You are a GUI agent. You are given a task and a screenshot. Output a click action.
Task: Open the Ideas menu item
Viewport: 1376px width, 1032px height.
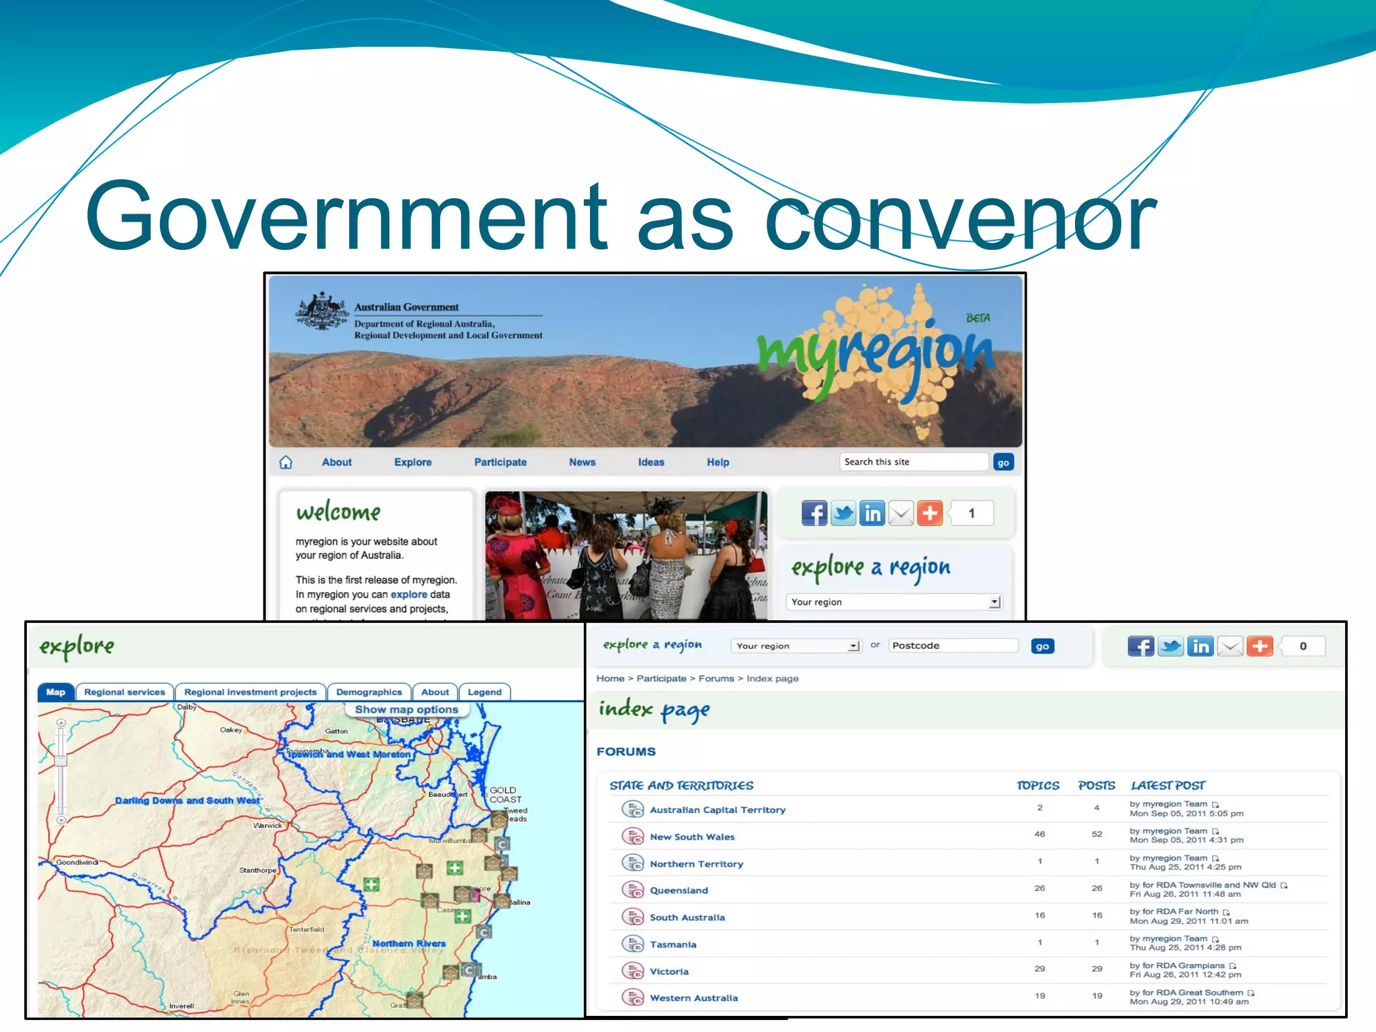[x=651, y=462]
